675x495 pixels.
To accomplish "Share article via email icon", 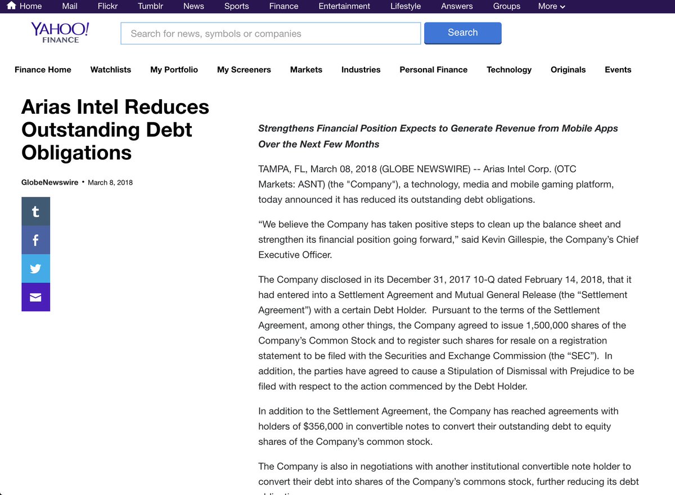I will [x=35, y=297].
